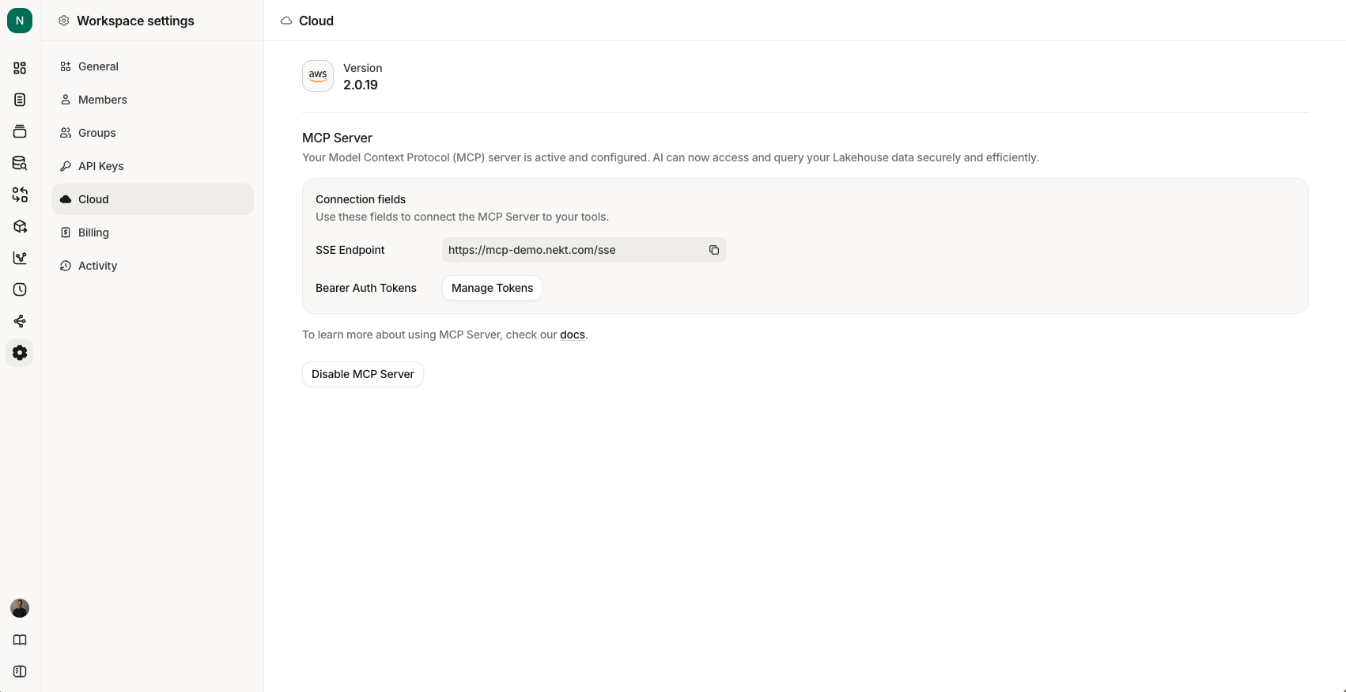Click the SSE Endpoint label
The image size is (1346, 692).
click(x=350, y=250)
